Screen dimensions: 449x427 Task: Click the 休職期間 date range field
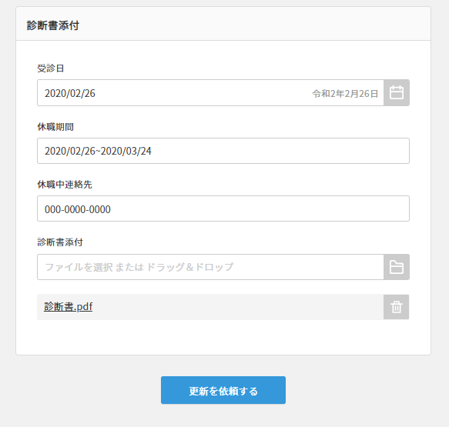pyautogui.click(x=223, y=151)
